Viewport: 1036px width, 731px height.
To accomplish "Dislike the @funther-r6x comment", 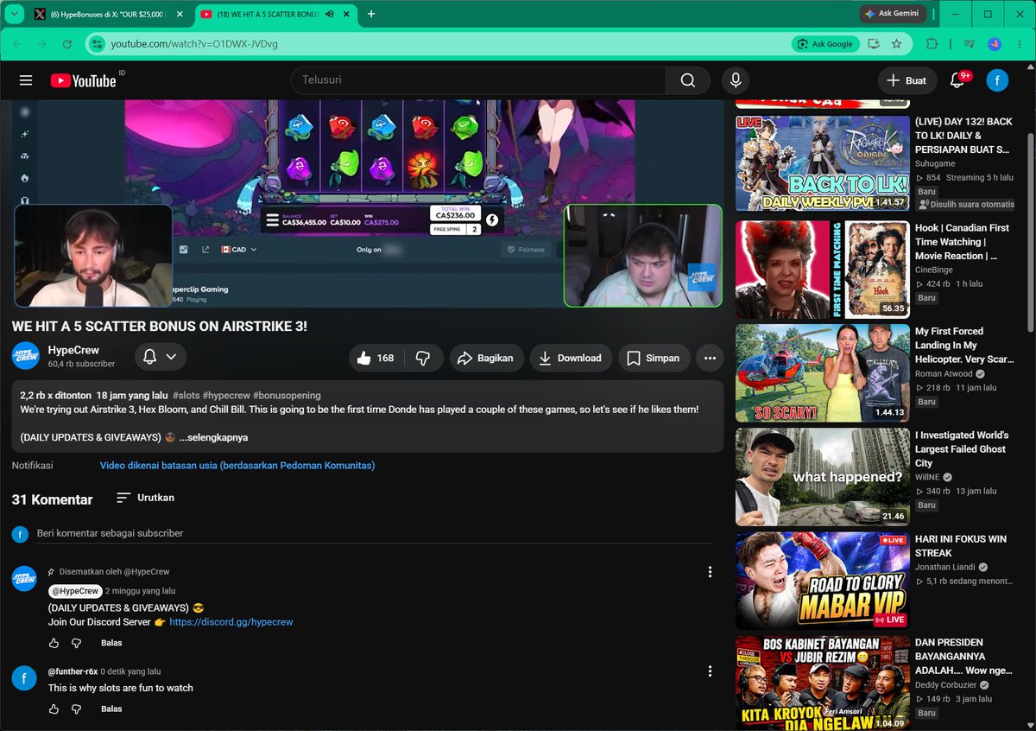I will coord(76,709).
